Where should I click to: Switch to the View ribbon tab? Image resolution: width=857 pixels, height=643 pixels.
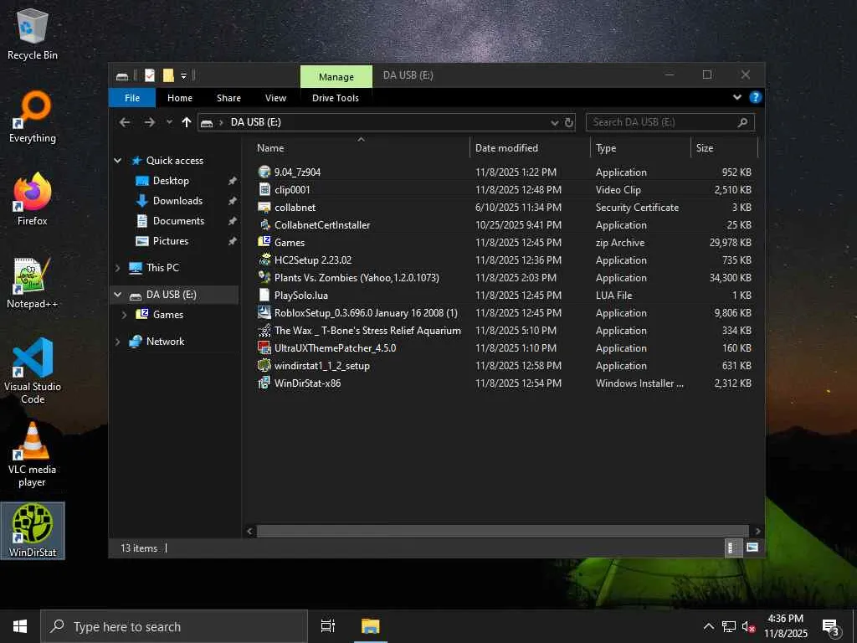(275, 98)
